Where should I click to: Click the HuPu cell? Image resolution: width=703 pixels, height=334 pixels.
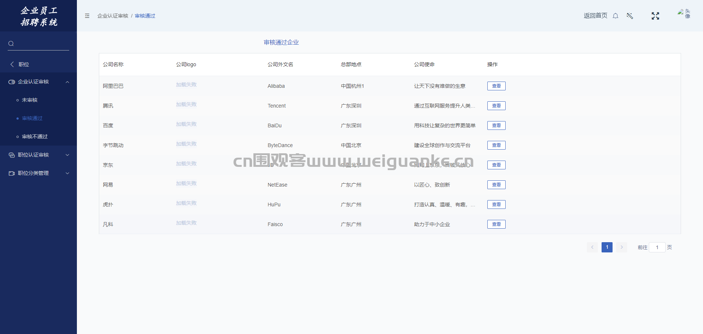point(274,204)
